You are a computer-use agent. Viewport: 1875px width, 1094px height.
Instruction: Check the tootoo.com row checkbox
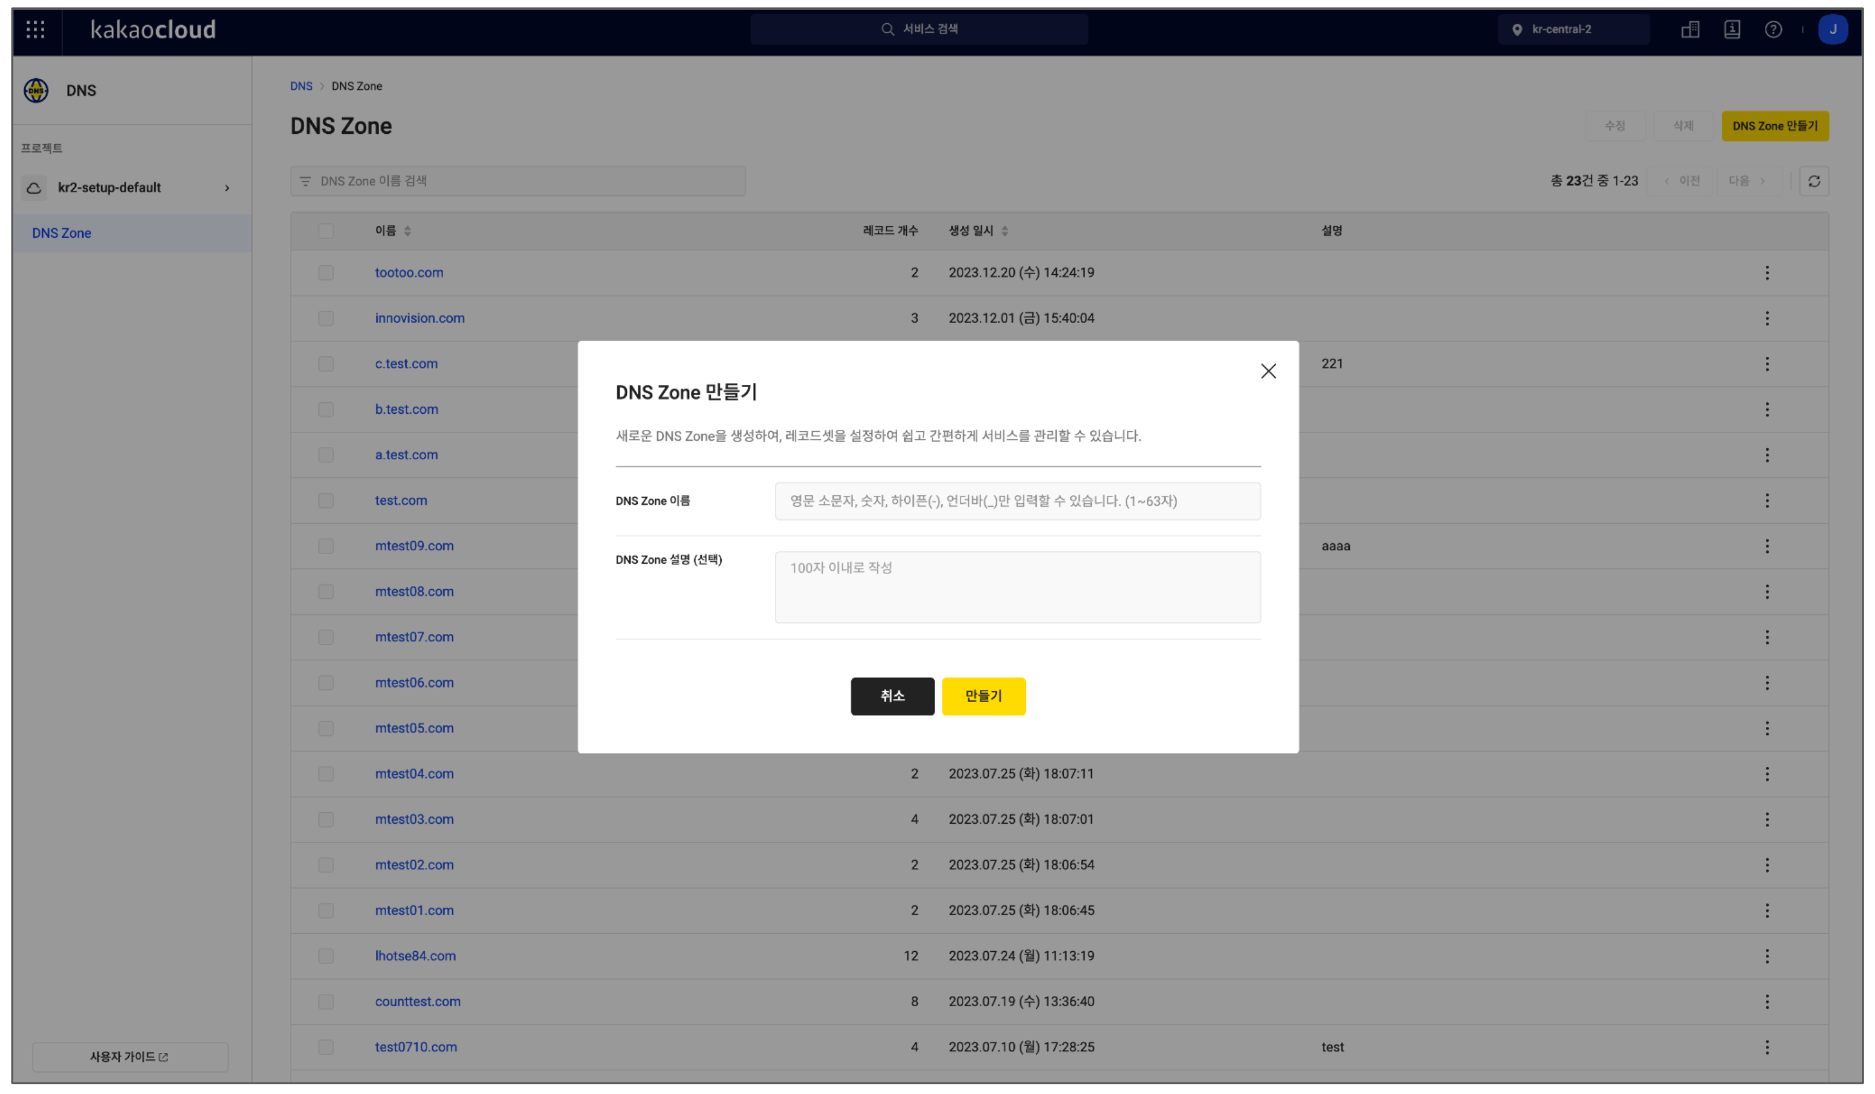pyautogui.click(x=326, y=272)
